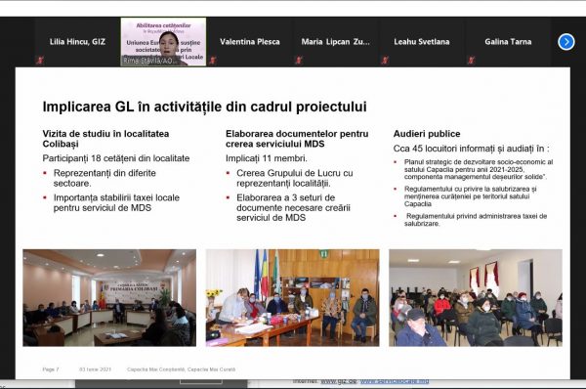Select Leahu Svetlana participant tile
586x389 pixels.
422,42
